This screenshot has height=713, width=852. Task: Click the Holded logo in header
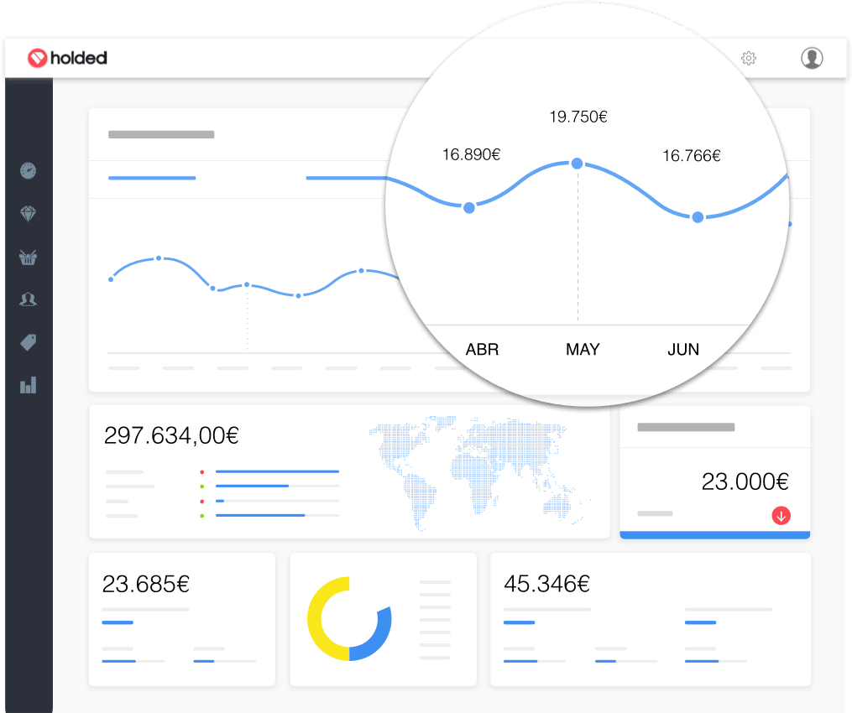[x=67, y=58]
